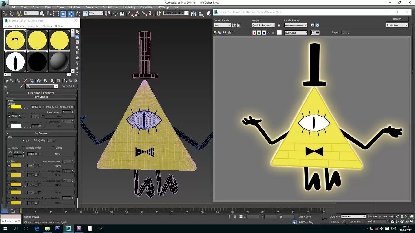Click the Unlink Selection tool
The height and width of the screenshot is (233, 415).
point(12,14)
